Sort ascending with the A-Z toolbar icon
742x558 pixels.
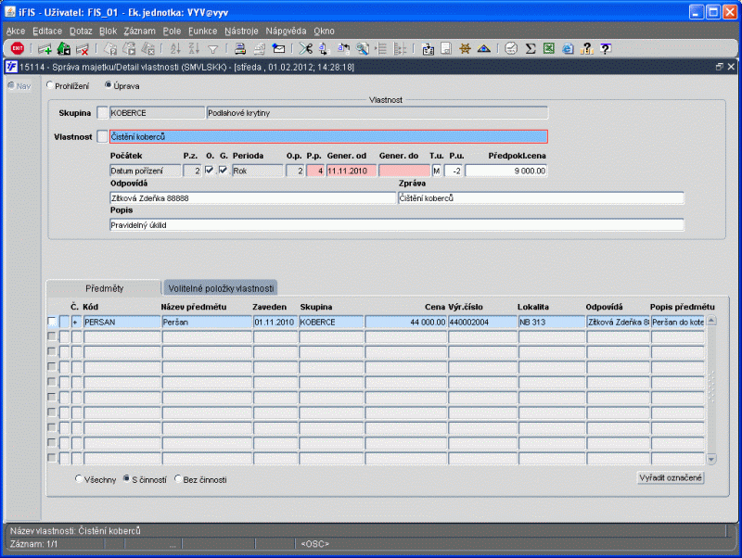point(175,49)
